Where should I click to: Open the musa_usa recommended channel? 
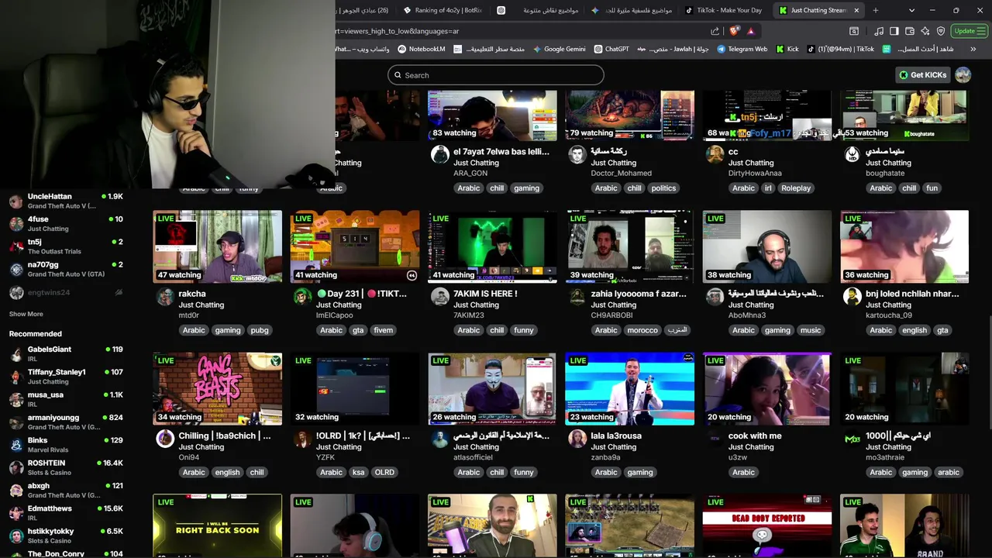(66, 399)
